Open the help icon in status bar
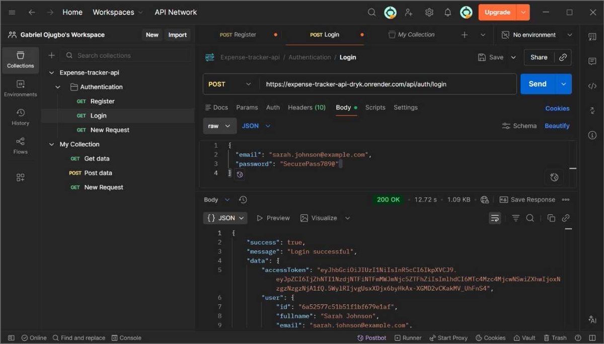This screenshot has width=604, height=344. tap(578, 338)
